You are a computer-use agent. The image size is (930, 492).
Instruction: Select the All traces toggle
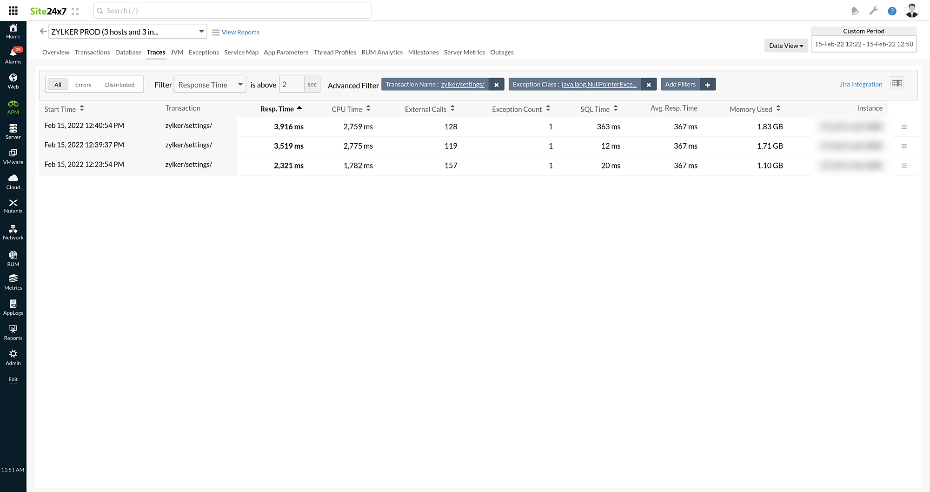point(58,85)
